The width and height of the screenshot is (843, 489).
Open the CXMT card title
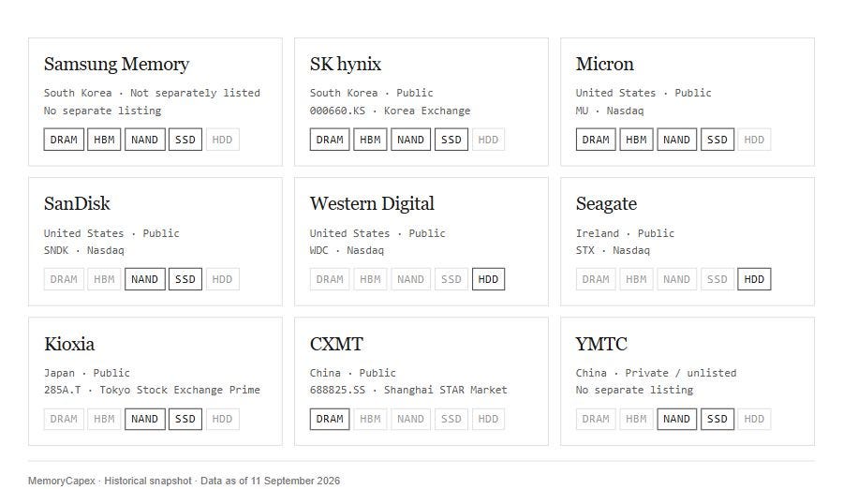(x=336, y=344)
